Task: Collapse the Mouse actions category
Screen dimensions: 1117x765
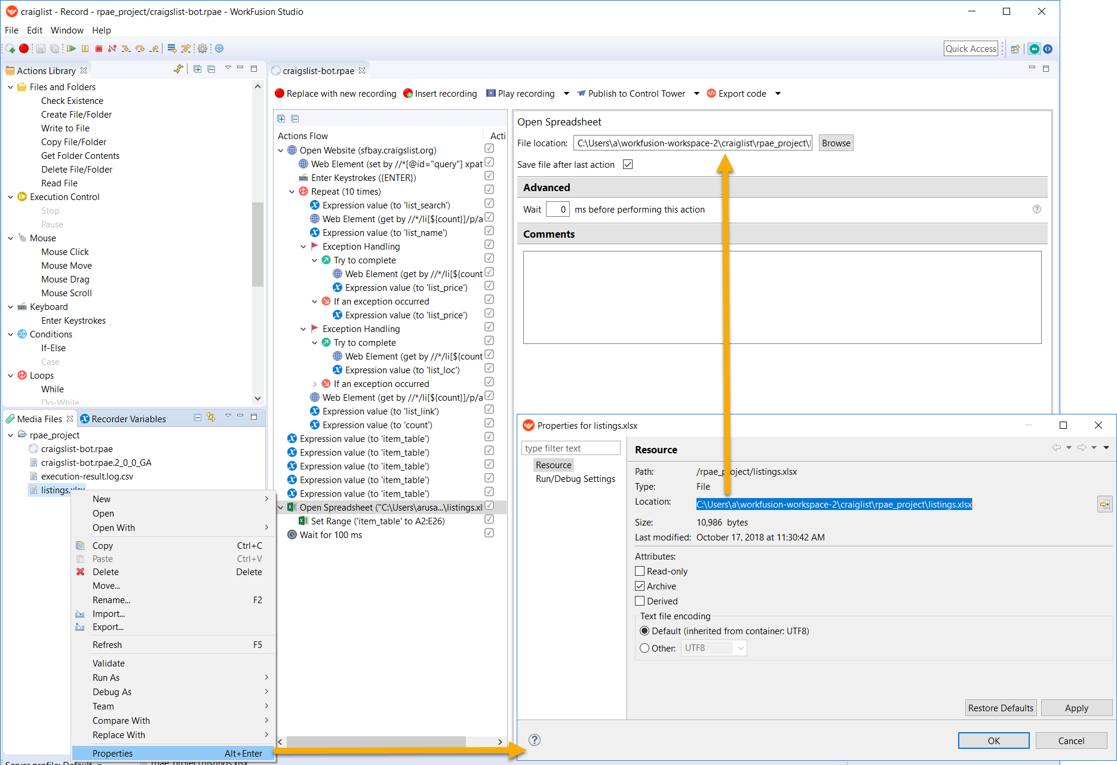Action: pyautogui.click(x=10, y=238)
